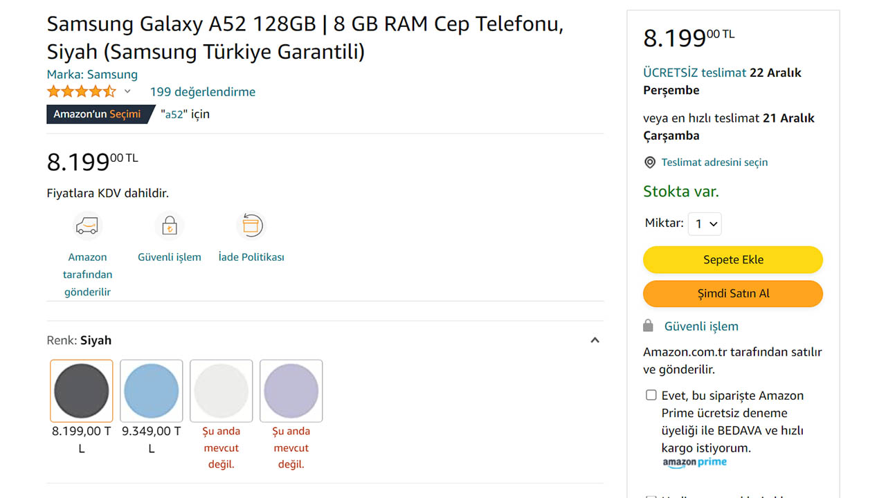Follow the Marka: Samsung brand link
This screenshot has width=886, height=498.
(92, 75)
